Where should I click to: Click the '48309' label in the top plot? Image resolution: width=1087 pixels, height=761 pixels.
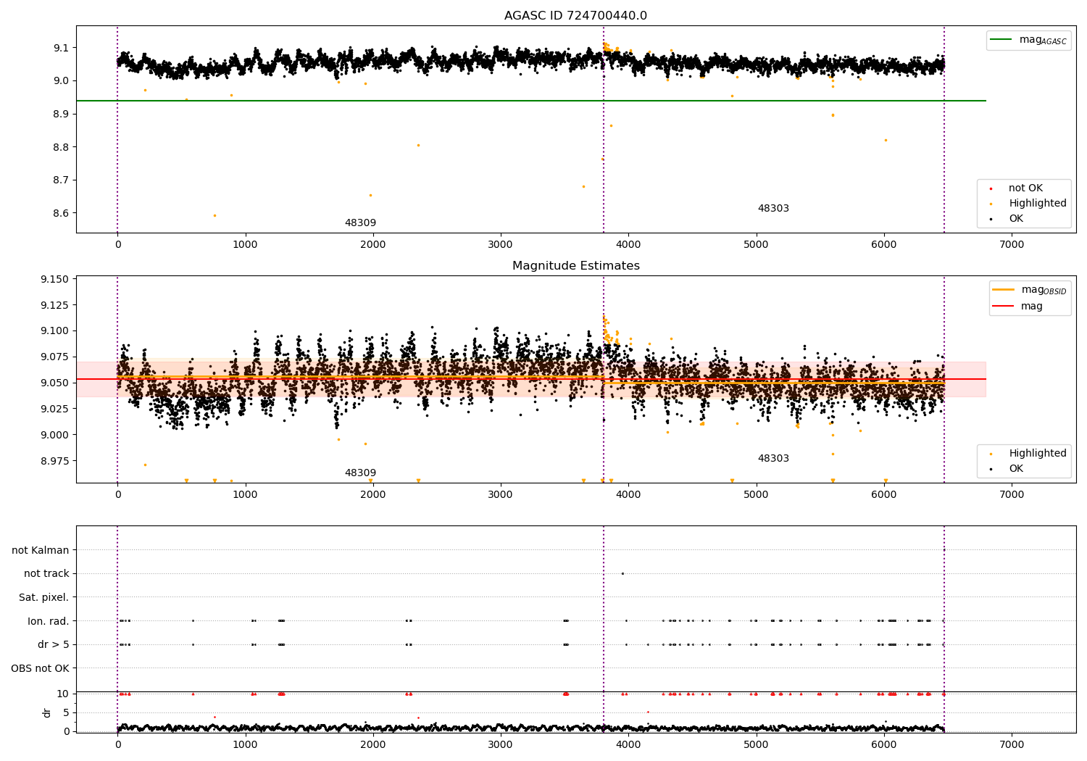360,223
